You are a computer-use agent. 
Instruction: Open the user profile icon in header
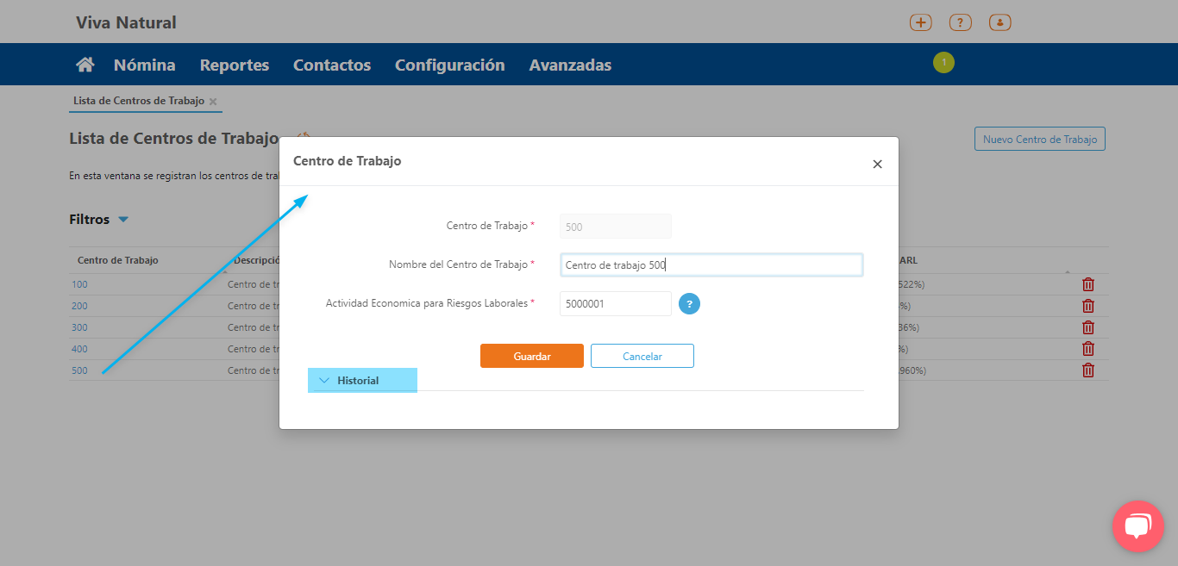[x=1000, y=23]
